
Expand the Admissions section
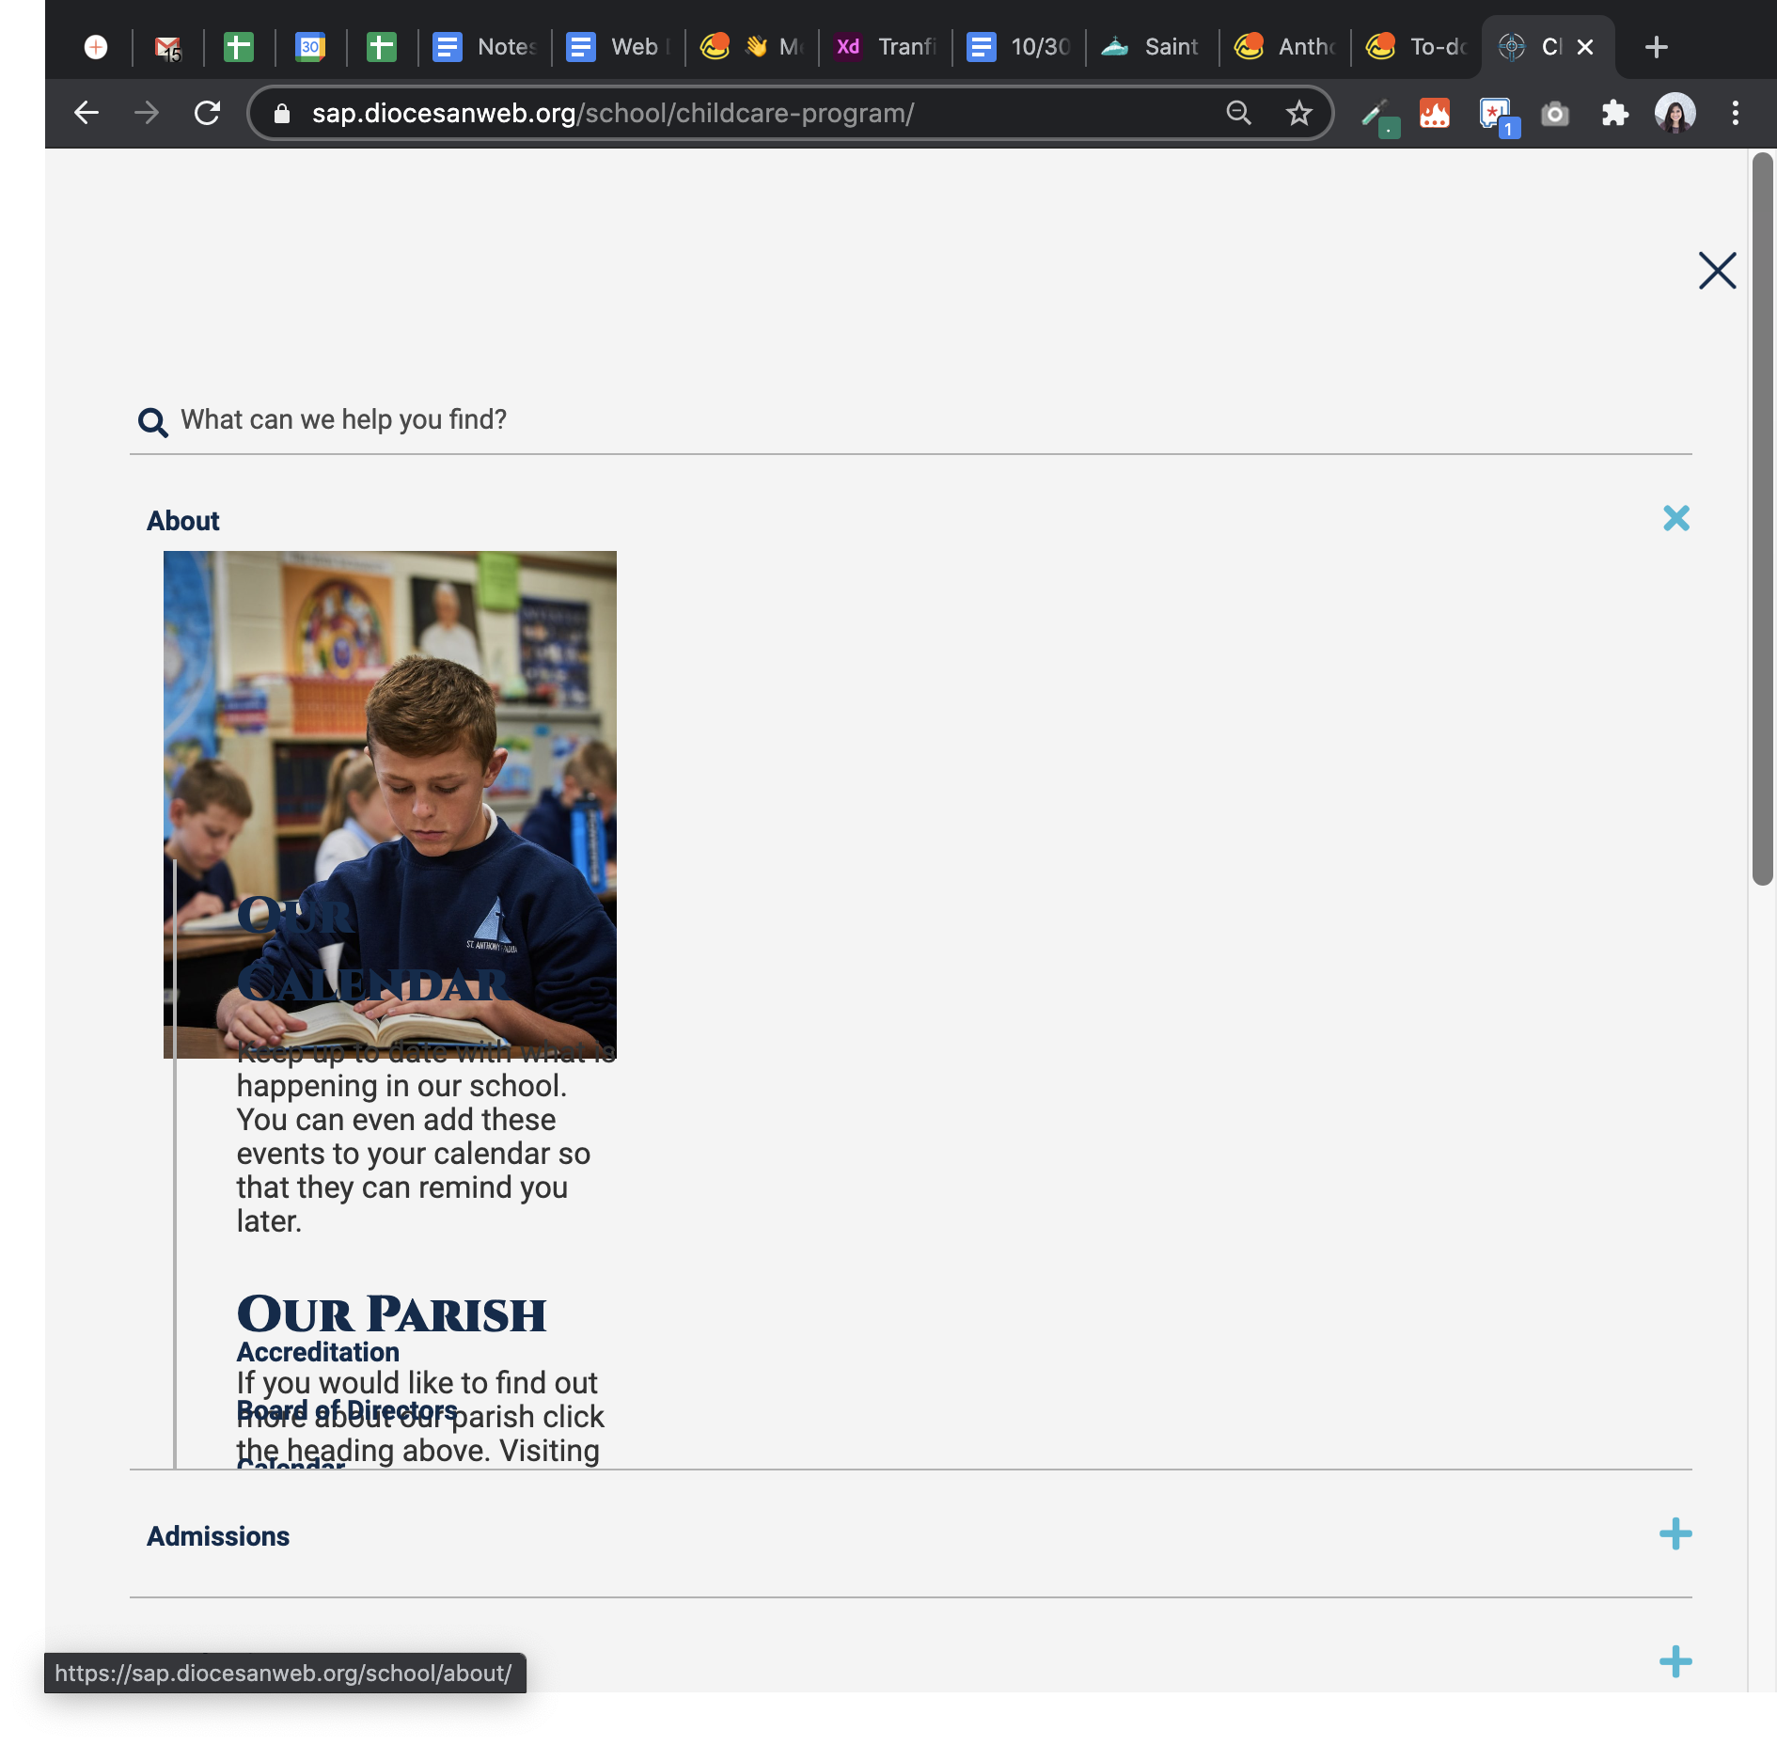pos(1675,1534)
